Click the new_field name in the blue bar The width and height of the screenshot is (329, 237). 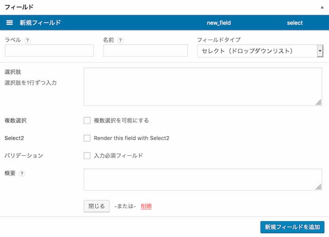(x=219, y=23)
